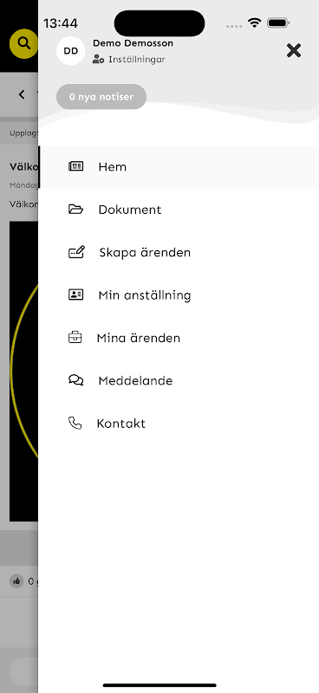
Task: Click the Min anställning ID card icon
Action: point(75,295)
